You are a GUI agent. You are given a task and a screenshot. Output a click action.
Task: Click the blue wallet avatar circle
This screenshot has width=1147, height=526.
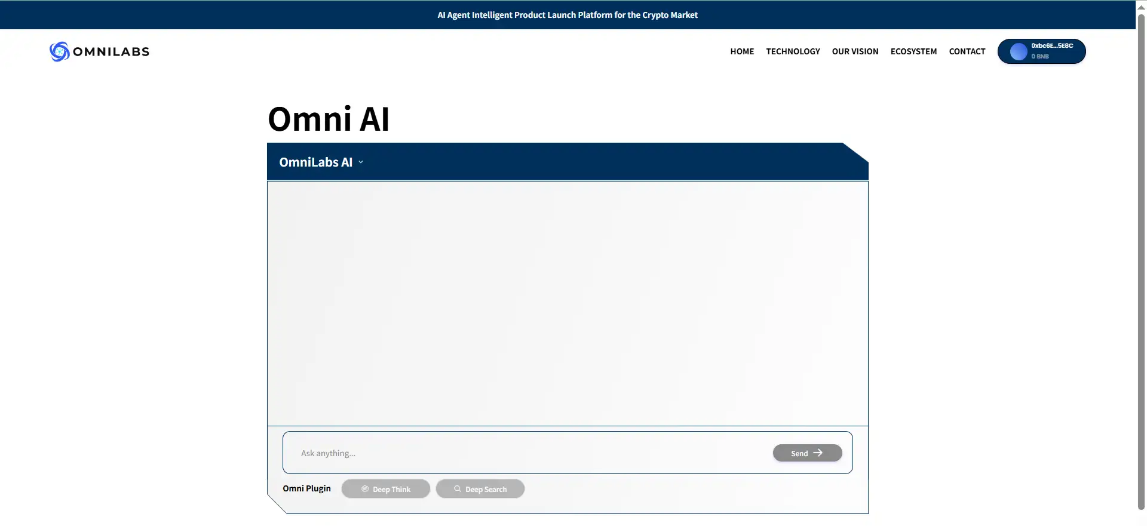tap(1018, 51)
